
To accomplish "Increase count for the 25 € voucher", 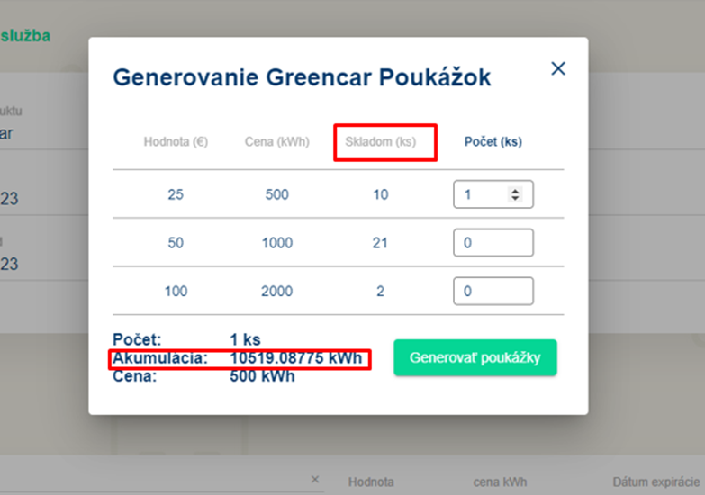I will coord(515,191).
